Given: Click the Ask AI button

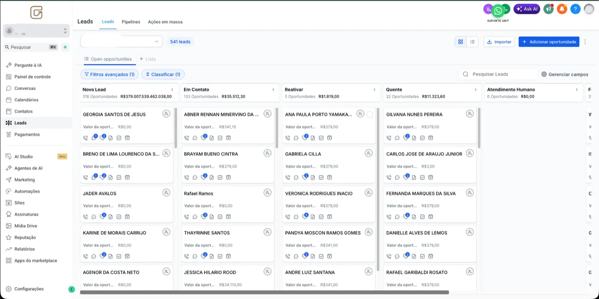Looking at the screenshot, I should [527, 9].
